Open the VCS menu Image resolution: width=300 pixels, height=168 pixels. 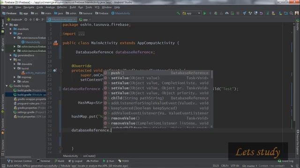tap(97, 7)
